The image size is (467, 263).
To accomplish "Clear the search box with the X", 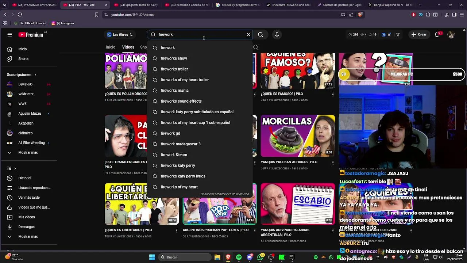I will tap(248, 35).
